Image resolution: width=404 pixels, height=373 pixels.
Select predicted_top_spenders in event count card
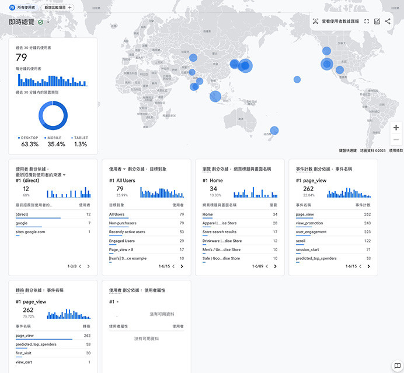[x=333, y=259]
